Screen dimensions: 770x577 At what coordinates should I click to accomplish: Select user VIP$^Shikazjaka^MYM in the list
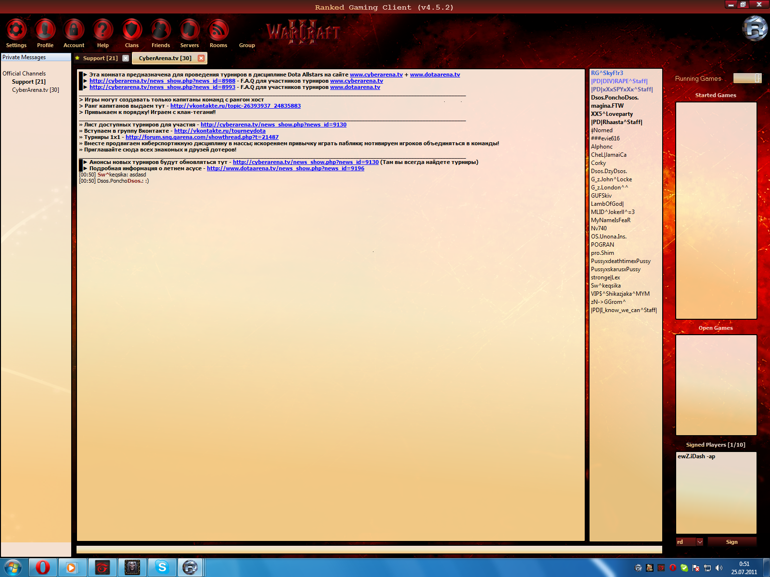coord(620,294)
